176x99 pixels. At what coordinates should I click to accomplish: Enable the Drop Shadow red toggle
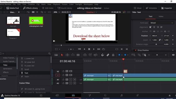tap(135, 50)
